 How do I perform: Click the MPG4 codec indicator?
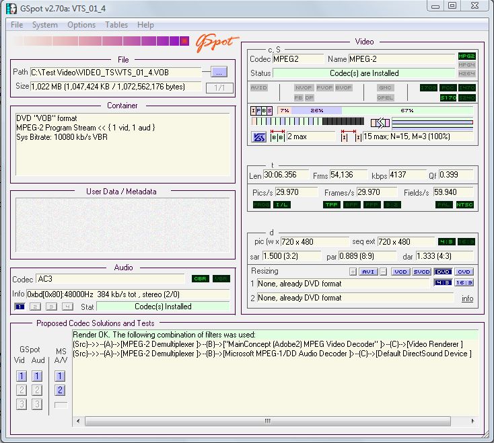(x=466, y=65)
